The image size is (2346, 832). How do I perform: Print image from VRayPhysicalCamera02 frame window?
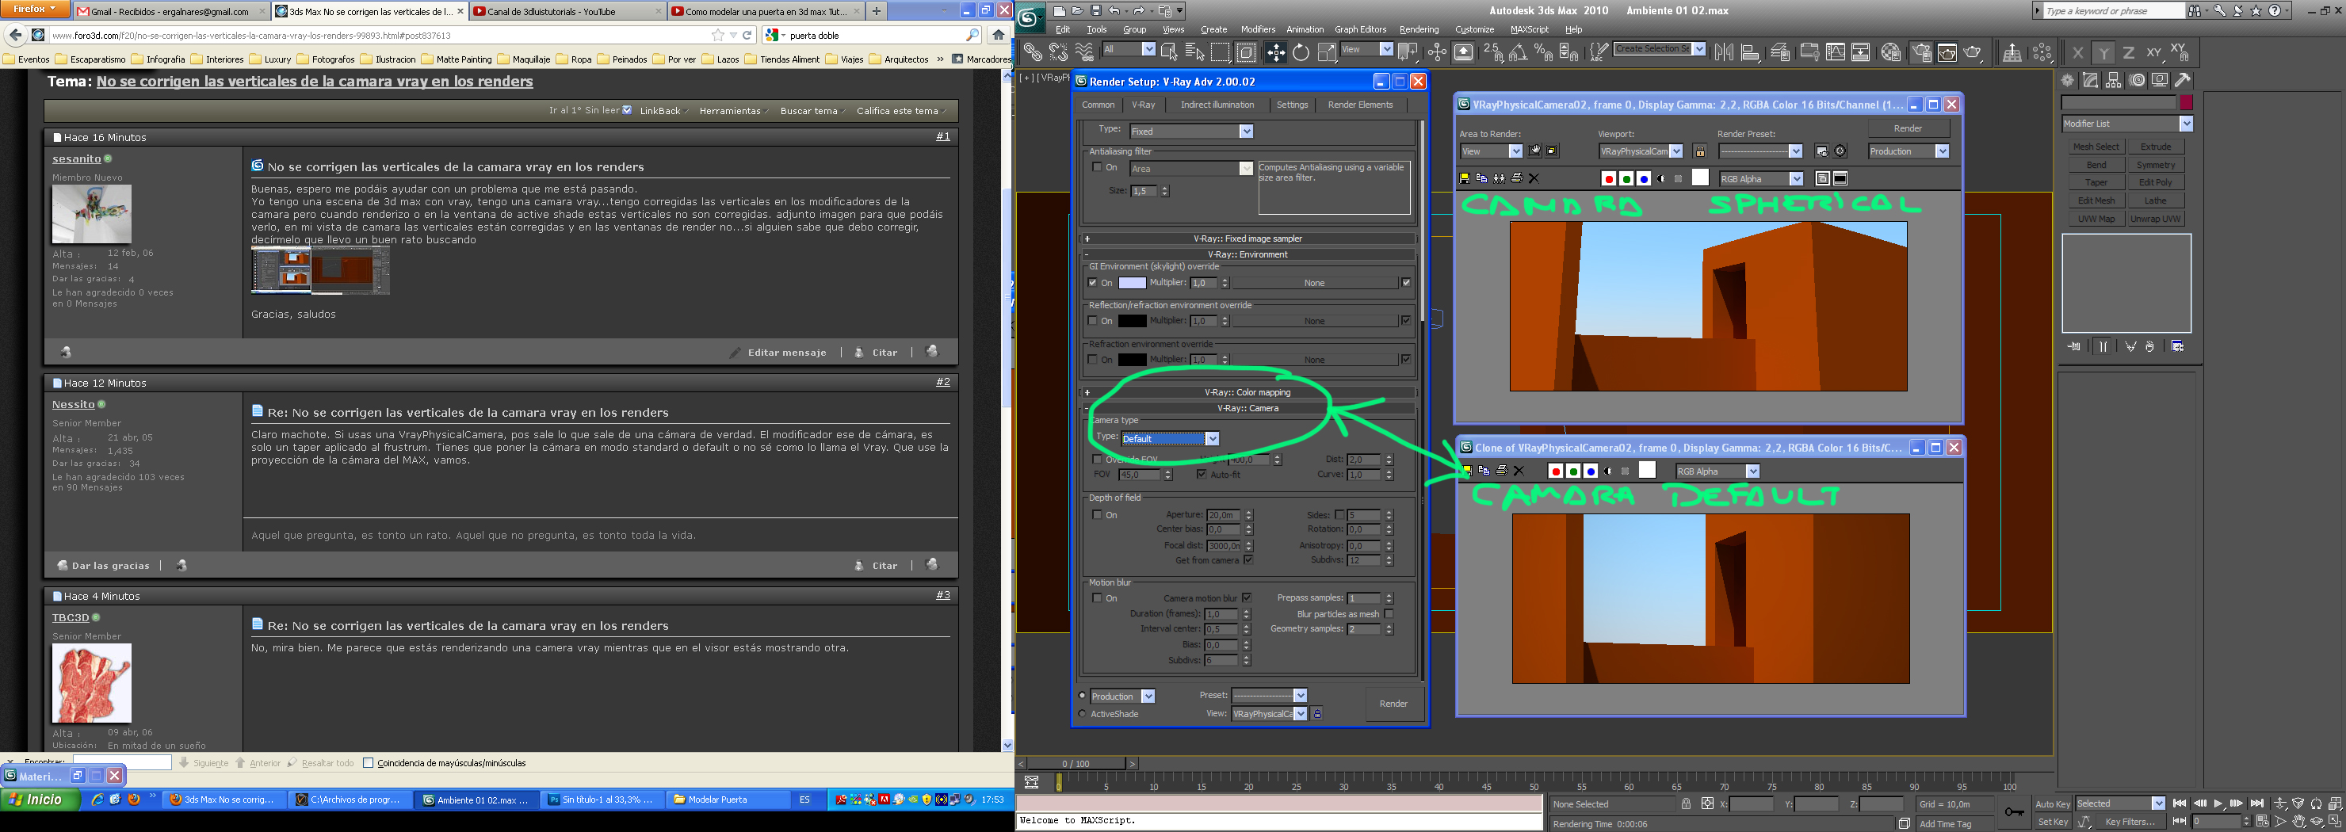(x=1516, y=178)
